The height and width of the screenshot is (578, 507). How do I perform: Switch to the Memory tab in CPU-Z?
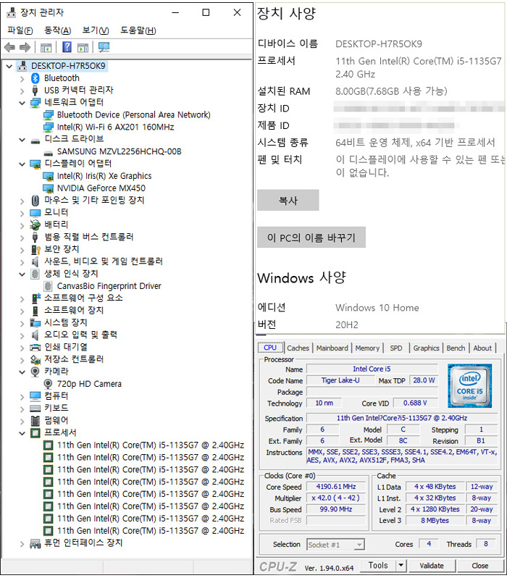pos(367,348)
